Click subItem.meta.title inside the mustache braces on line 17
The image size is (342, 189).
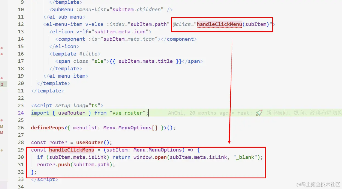pos(146,61)
